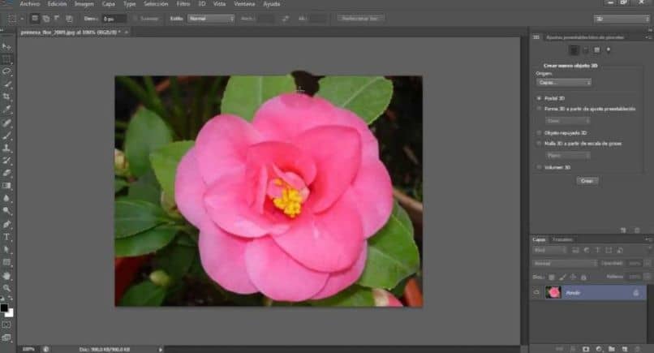Viewport: 654px width, 353px height.
Task: Click the black foreground color swatch
Action: coord(4,308)
